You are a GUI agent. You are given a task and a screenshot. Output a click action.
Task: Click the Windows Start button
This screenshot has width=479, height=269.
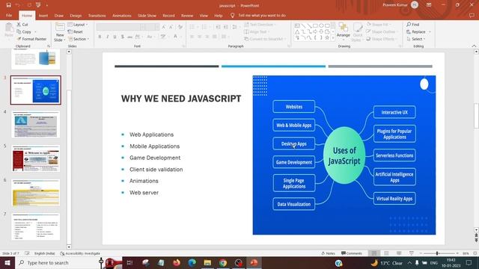coord(7,262)
